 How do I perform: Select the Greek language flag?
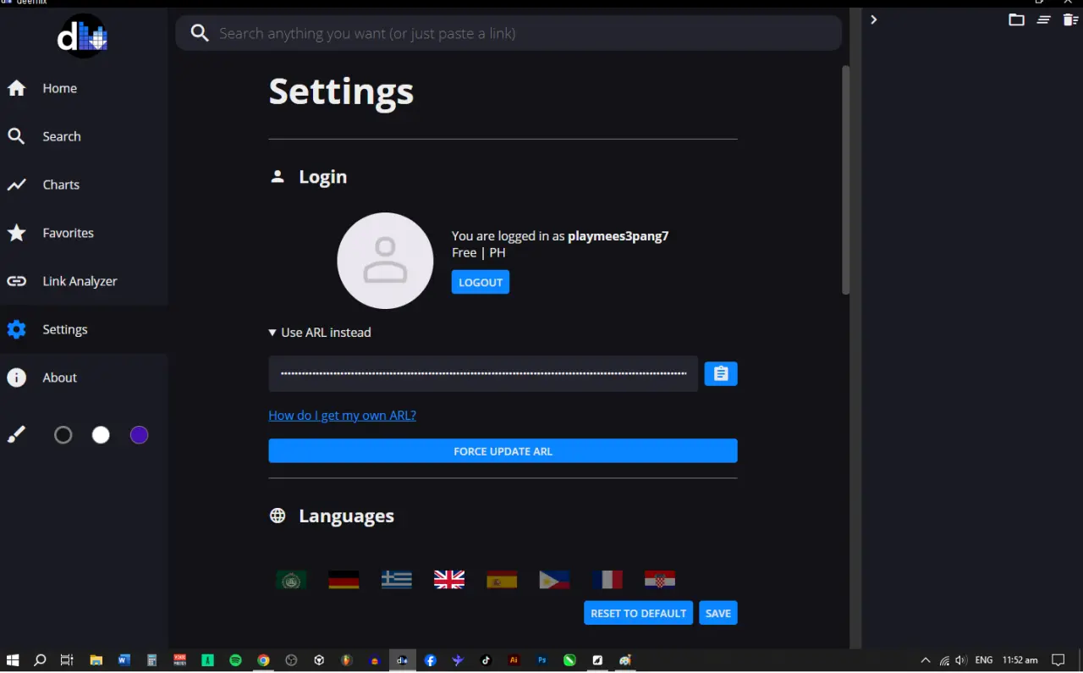point(397,580)
